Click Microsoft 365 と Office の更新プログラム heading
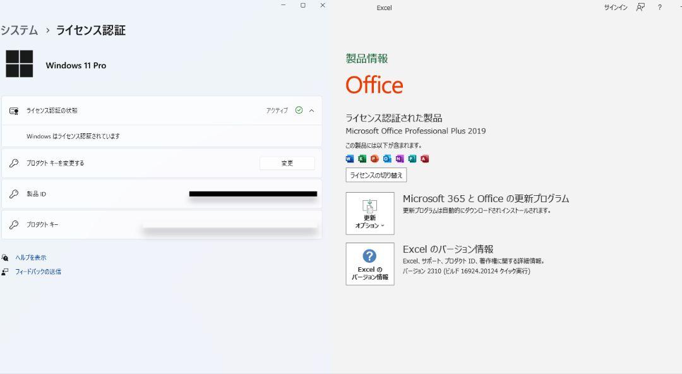 486,198
